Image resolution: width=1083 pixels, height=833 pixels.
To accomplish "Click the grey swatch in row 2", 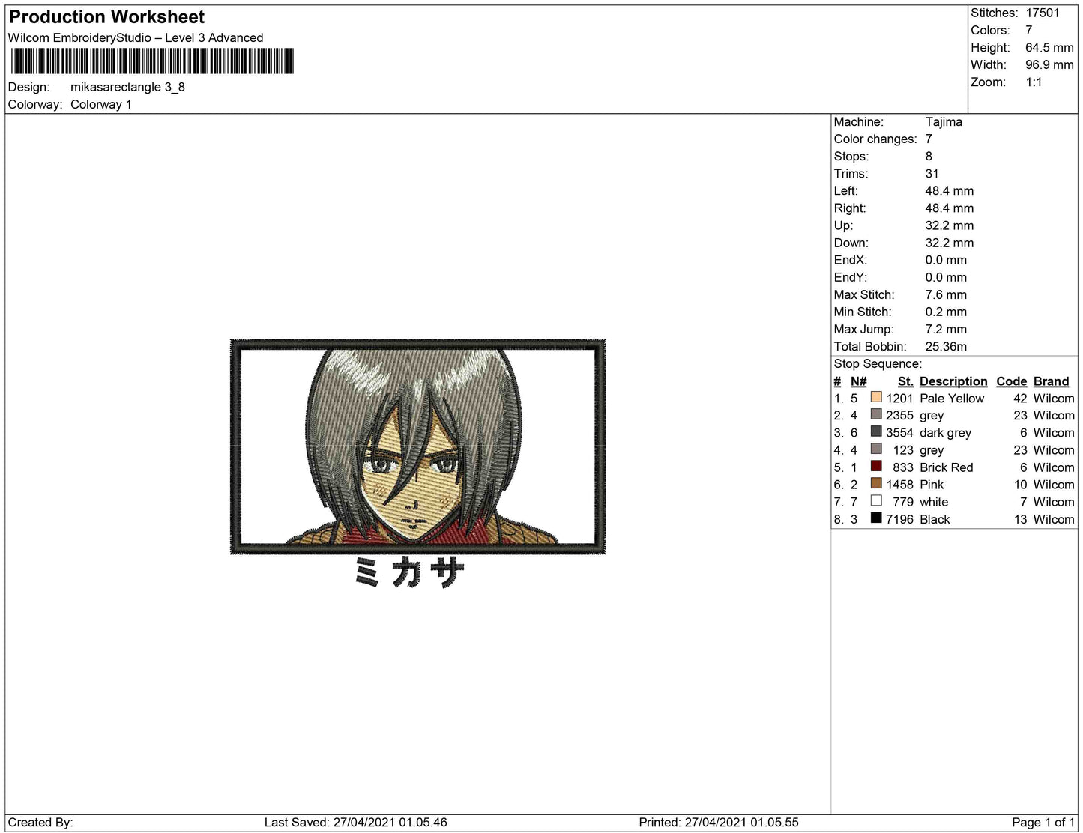I will 877,415.
